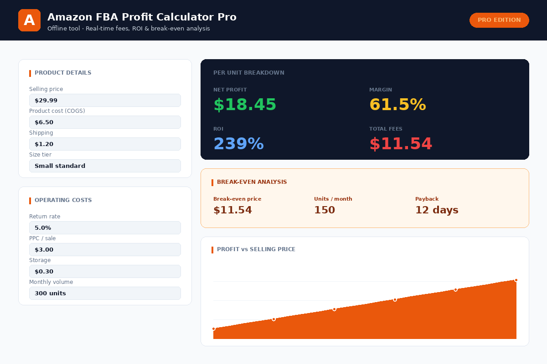
Task: Click the Break-even price value $11.54
Action: [232, 210]
